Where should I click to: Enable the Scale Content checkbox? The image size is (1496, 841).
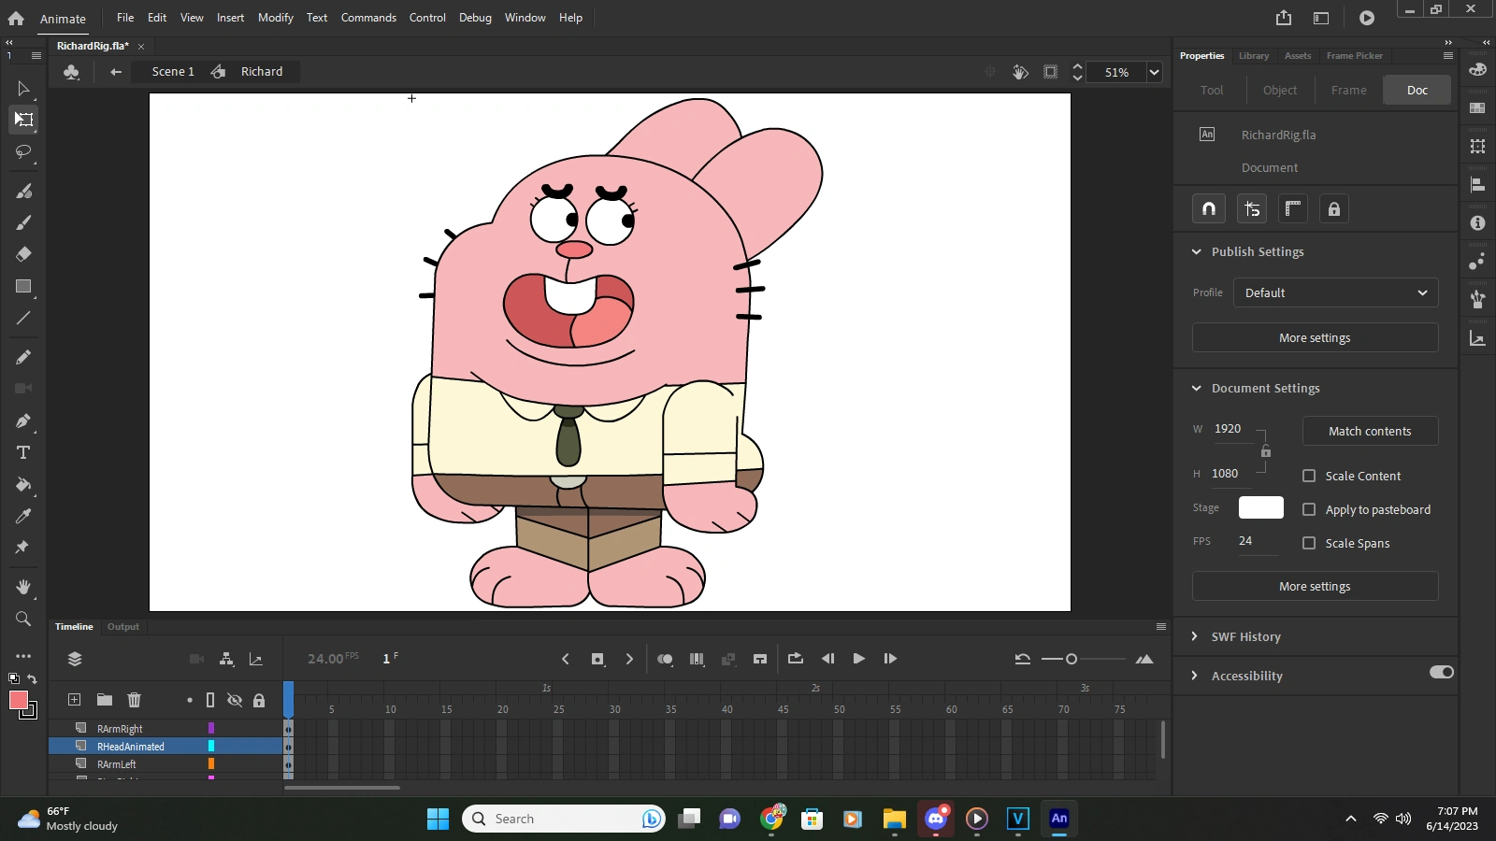pyautogui.click(x=1309, y=476)
